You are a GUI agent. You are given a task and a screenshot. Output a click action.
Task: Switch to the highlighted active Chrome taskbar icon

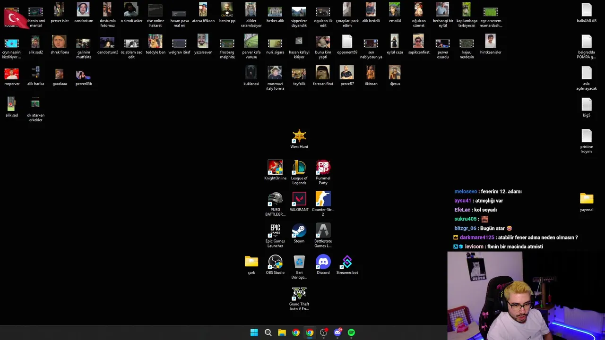click(x=310, y=332)
